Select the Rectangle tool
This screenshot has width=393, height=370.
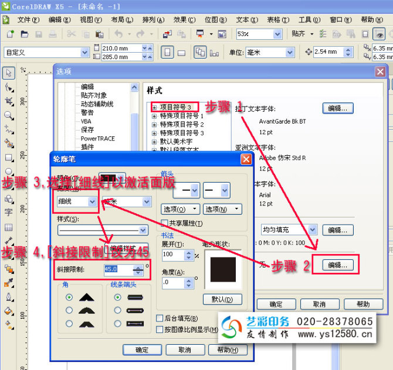9,157
